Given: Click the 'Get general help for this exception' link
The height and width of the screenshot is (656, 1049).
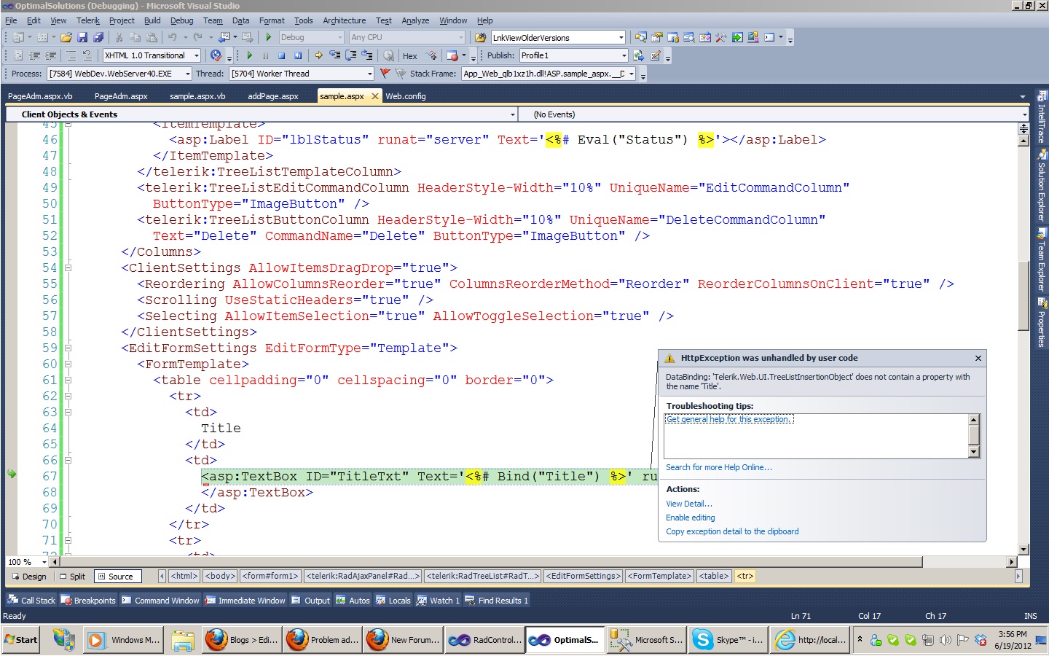Looking at the screenshot, I should (729, 419).
